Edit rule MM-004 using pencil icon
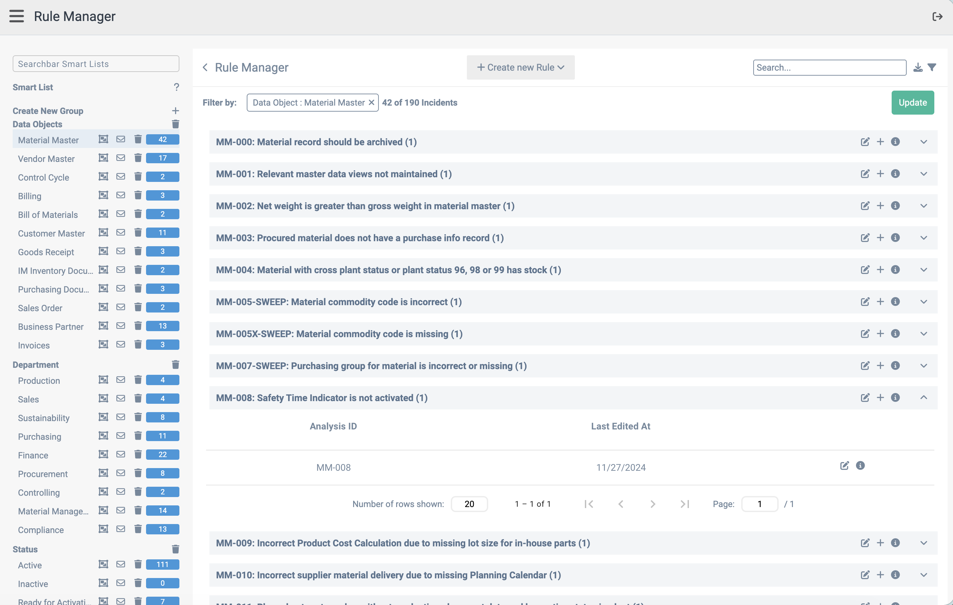953x605 pixels. pyautogui.click(x=865, y=270)
